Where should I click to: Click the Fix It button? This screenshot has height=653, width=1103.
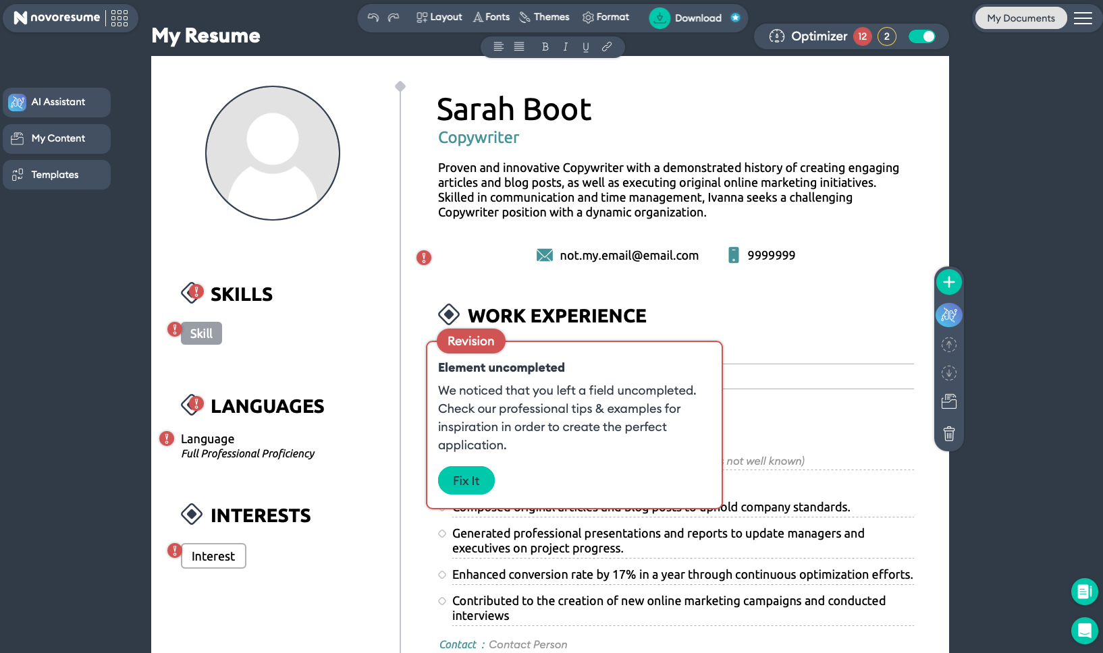coord(466,480)
